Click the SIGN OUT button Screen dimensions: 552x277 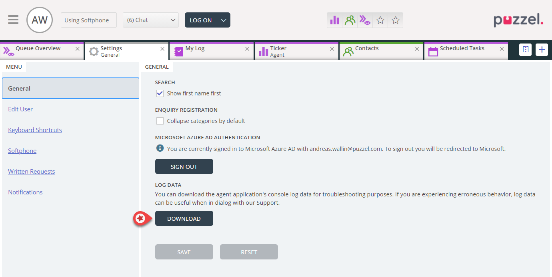(x=184, y=166)
